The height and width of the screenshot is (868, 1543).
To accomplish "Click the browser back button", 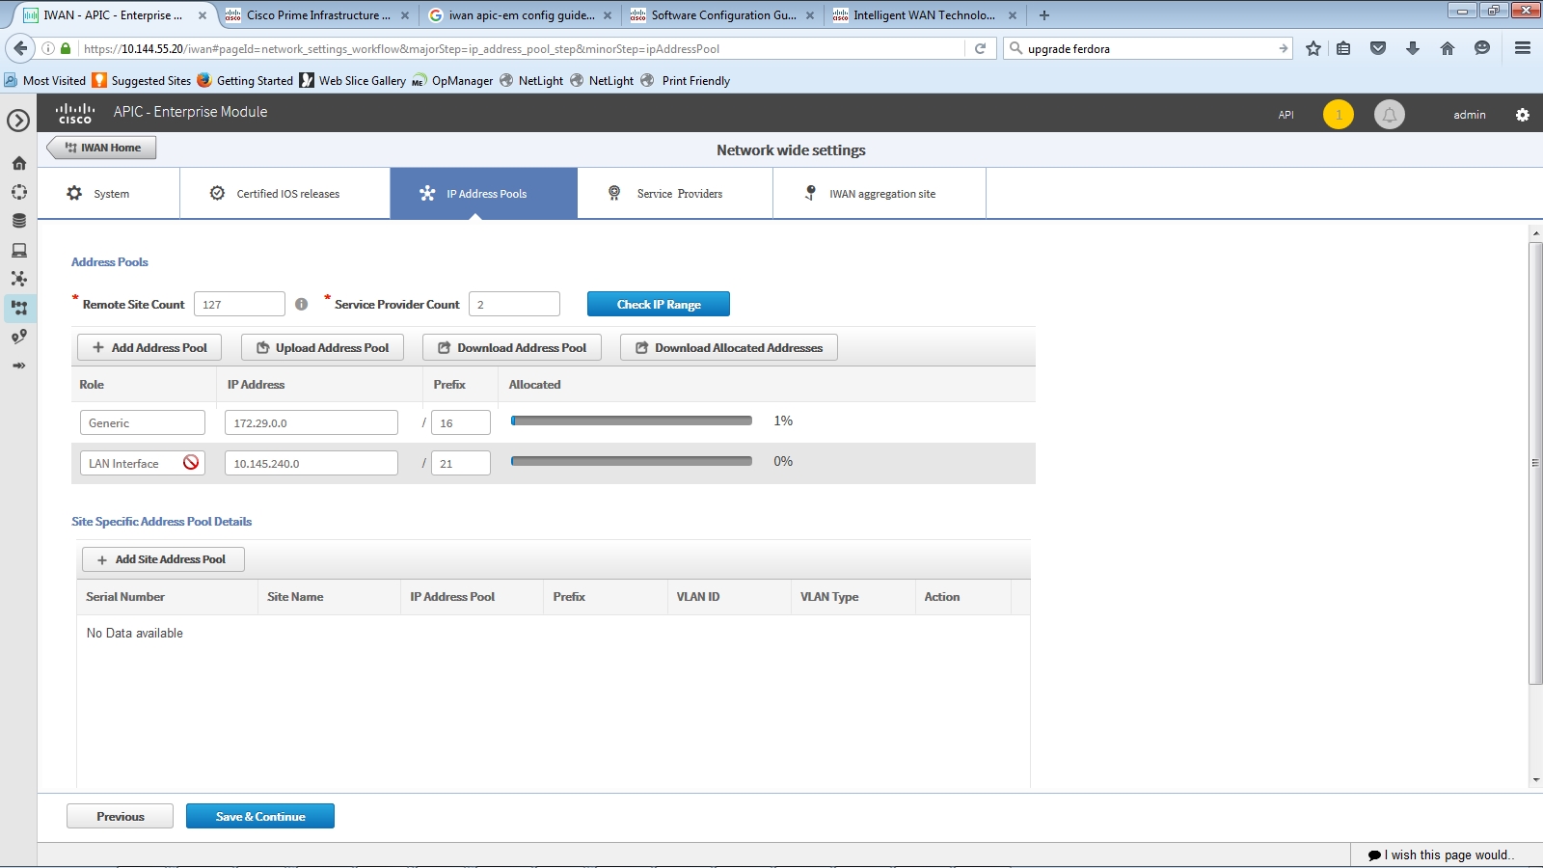I will [x=21, y=48].
